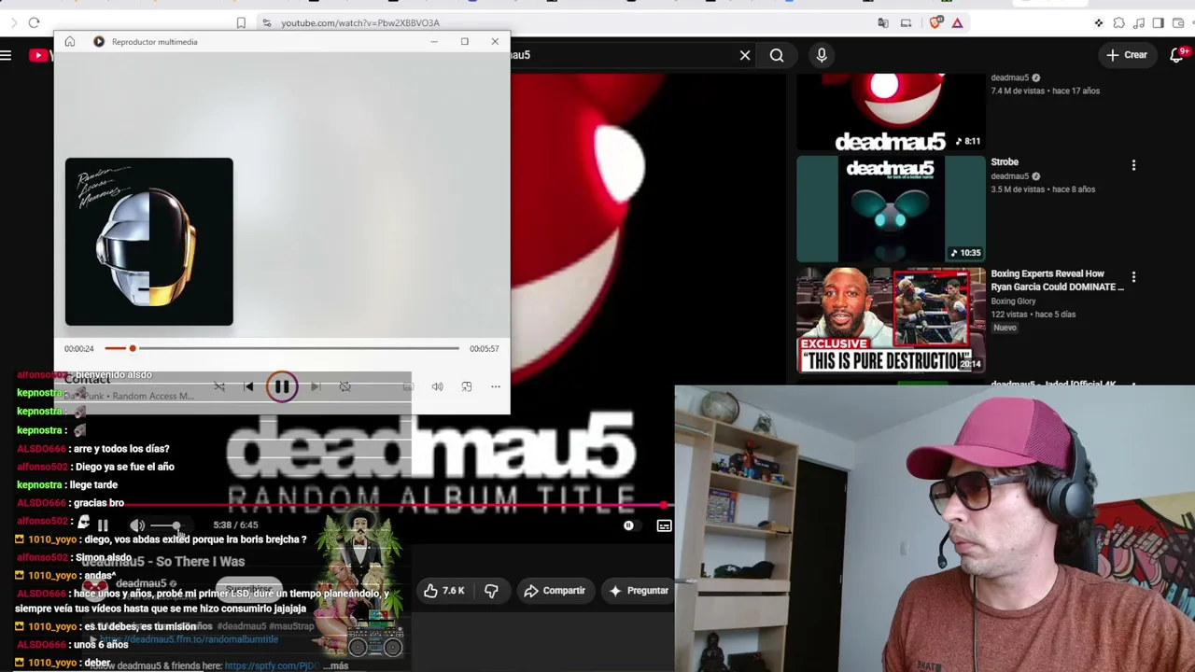This screenshot has width=1195, height=672.
Task: Click the youtube.com address bar
Action: pyautogui.click(x=360, y=22)
